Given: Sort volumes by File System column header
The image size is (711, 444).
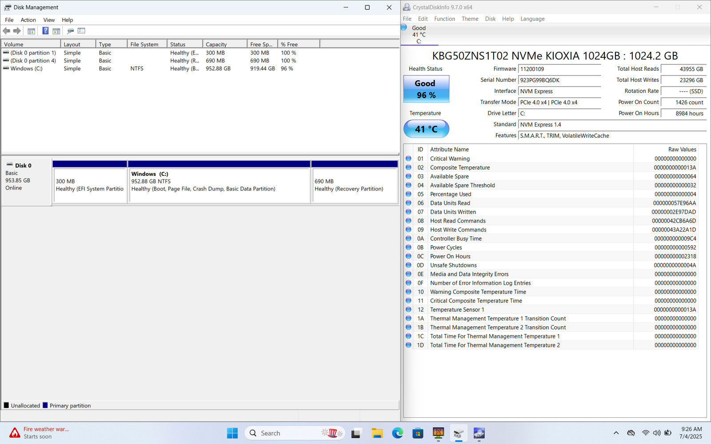Looking at the screenshot, I should 147,44.
